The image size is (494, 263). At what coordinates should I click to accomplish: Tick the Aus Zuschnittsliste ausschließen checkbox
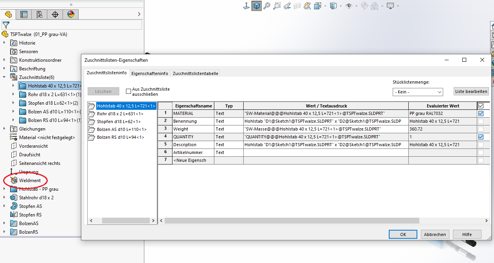point(128,91)
